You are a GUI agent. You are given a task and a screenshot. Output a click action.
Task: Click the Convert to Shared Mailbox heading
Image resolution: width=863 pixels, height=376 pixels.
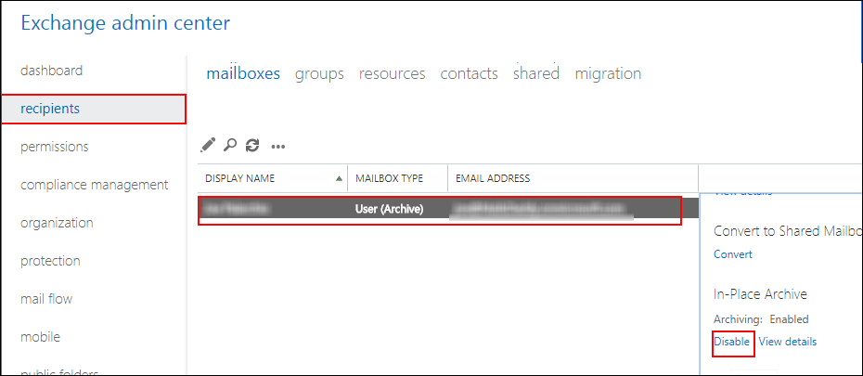click(788, 231)
